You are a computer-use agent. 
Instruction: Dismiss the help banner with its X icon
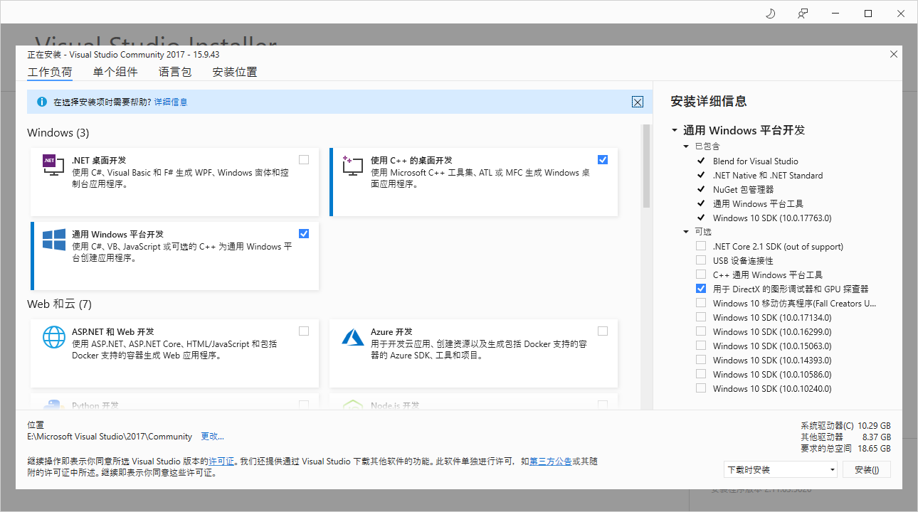coord(638,102)
